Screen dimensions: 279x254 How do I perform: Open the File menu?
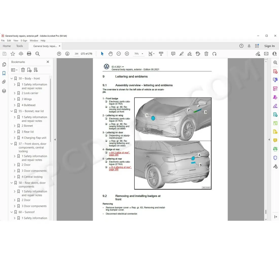point(3,41)
